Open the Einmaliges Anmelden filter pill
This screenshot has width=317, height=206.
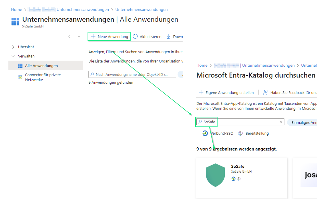pyautogui.click(x=302, y=122)
